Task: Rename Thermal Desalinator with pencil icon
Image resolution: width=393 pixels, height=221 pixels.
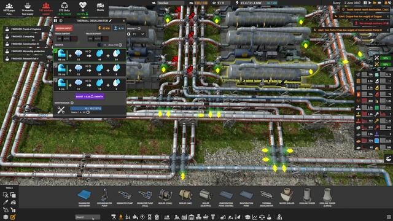Action: [111, 21]
